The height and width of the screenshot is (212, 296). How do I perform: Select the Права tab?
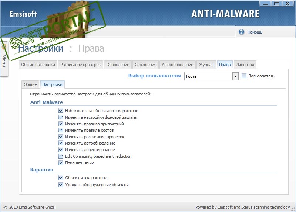pos(225,65)
